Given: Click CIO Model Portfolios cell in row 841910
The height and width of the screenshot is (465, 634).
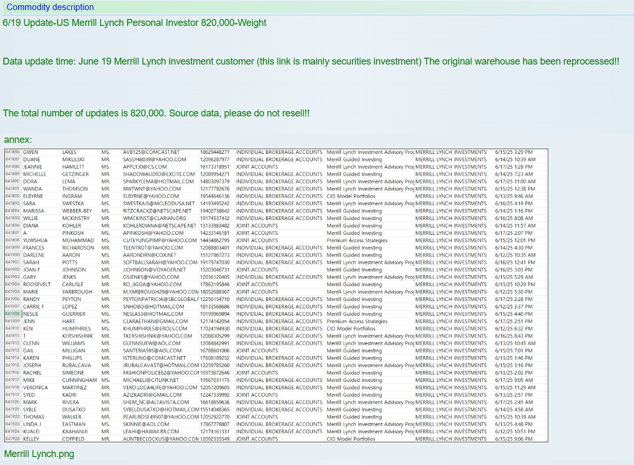Looking at the screenshot, I should (351, 329).
